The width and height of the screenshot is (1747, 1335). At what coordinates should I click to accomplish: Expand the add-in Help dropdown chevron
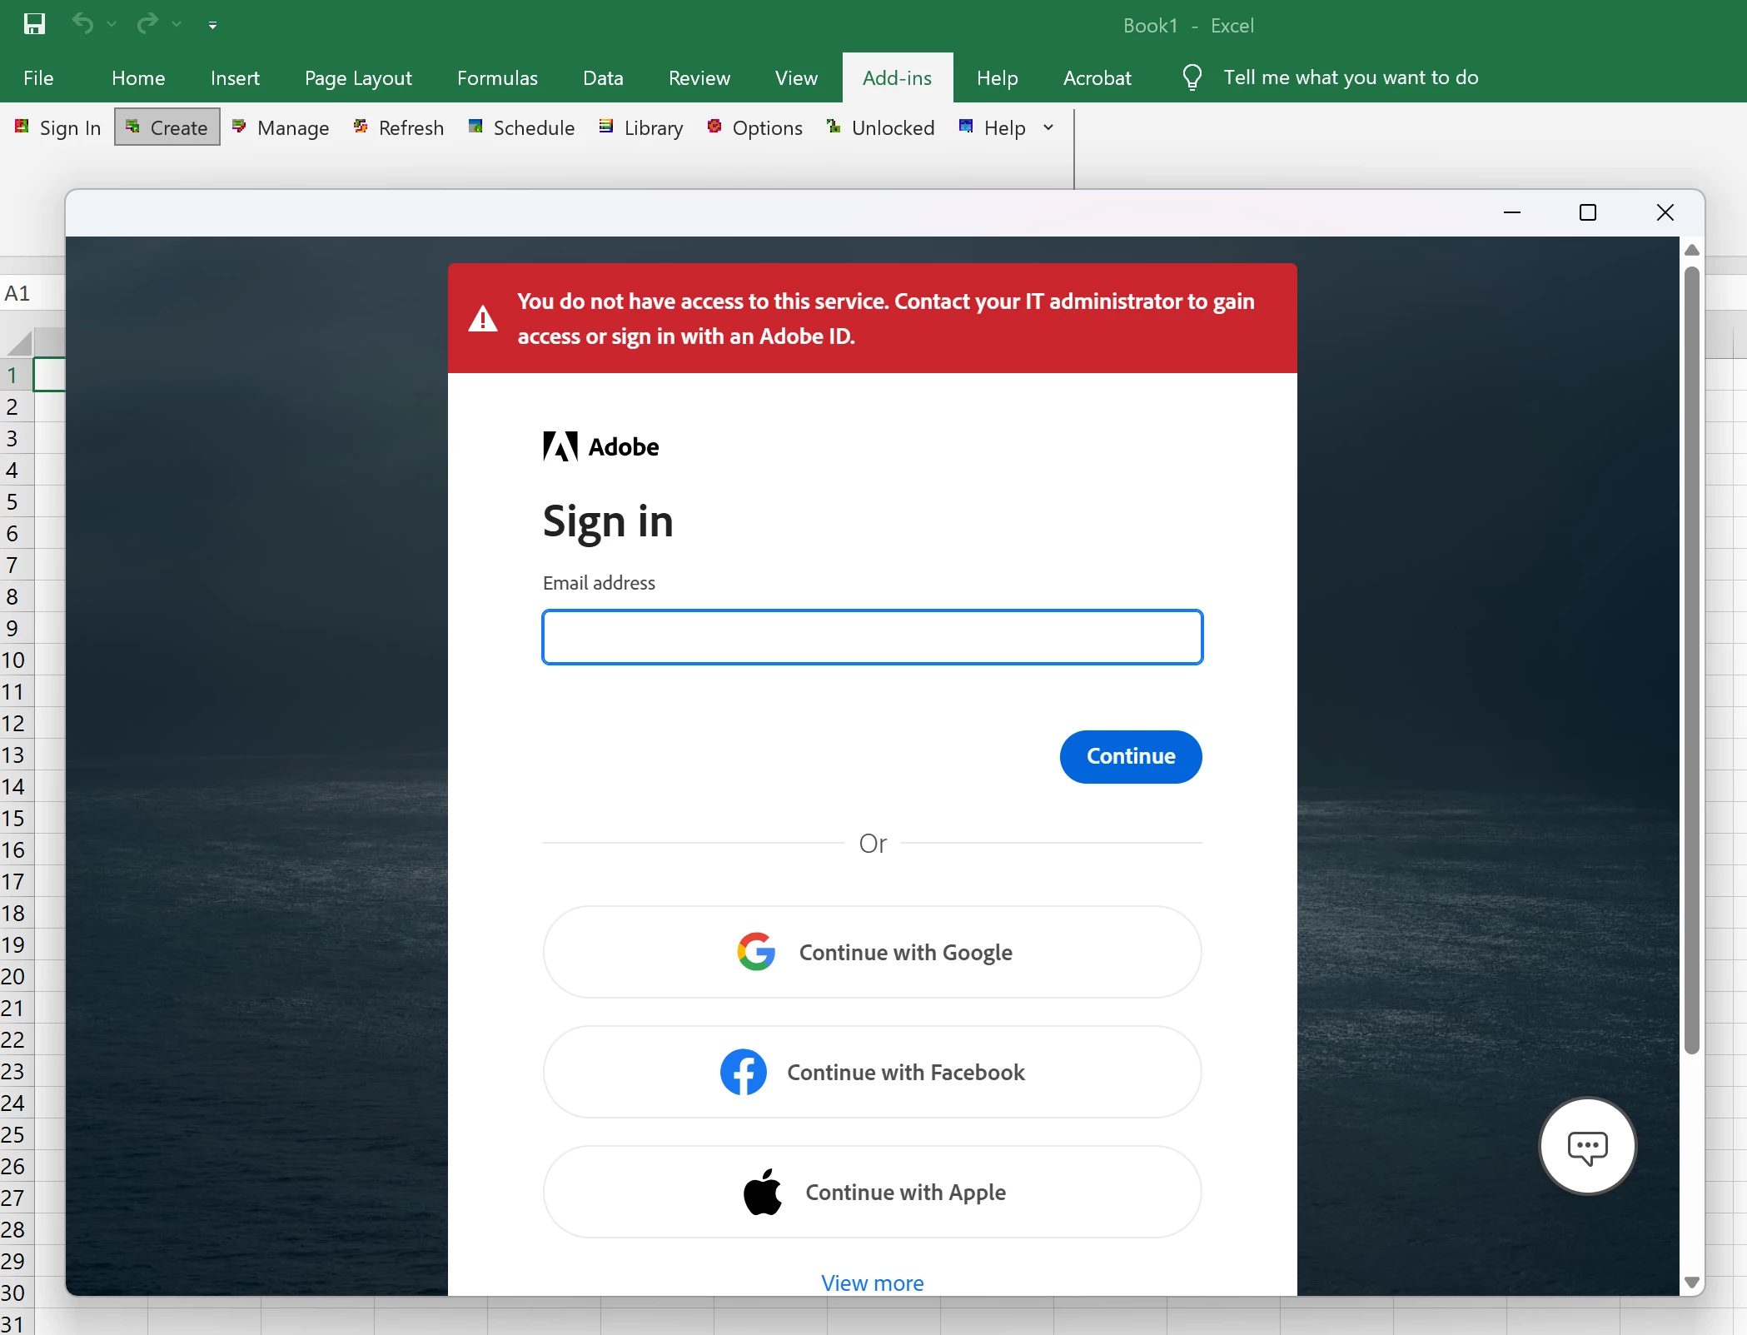click(1048, 127)
